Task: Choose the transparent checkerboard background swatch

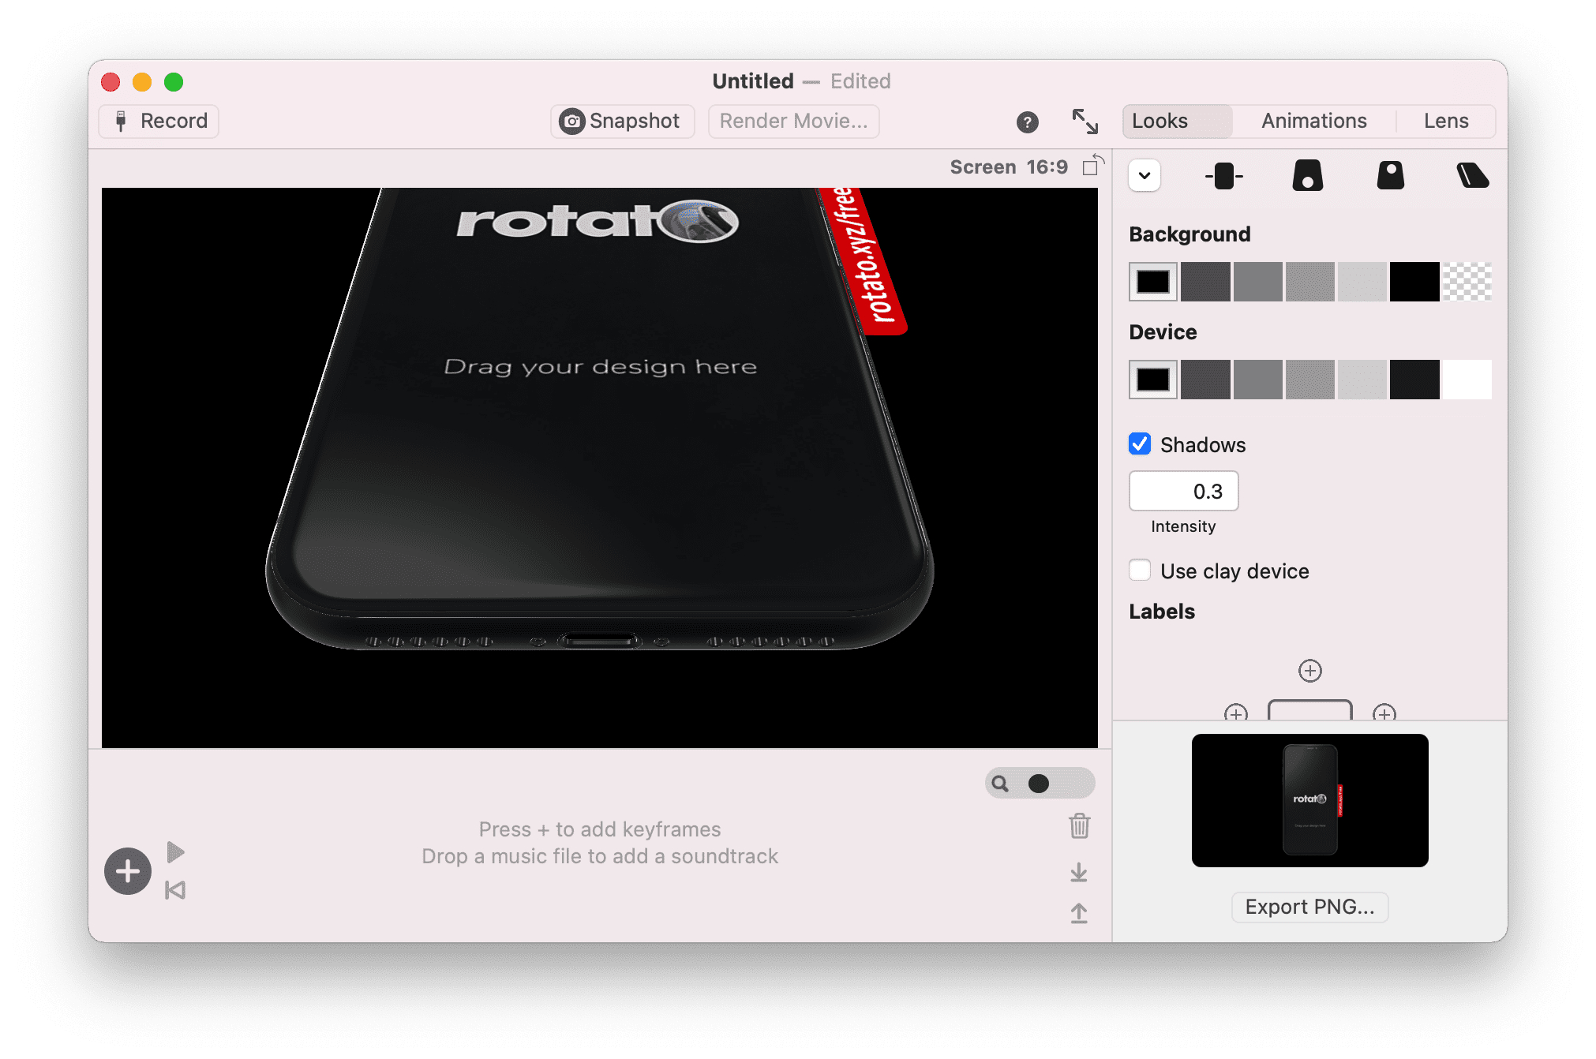Action: 1467,282
